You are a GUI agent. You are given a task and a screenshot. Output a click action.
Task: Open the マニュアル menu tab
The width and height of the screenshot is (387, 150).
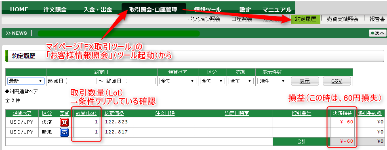tap(277, 10)
